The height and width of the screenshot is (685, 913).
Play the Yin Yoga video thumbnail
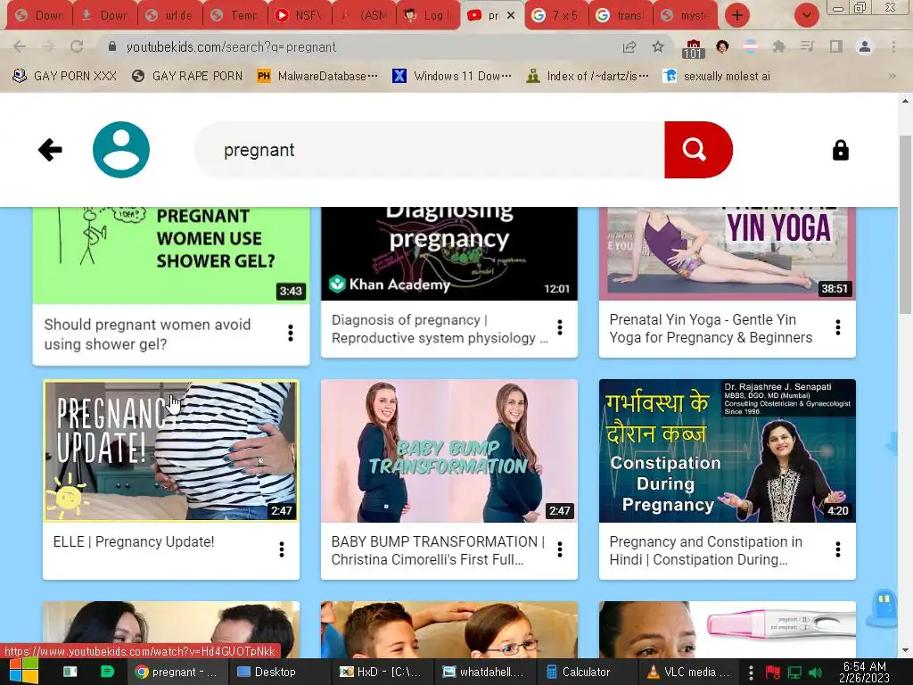(728, 253)
